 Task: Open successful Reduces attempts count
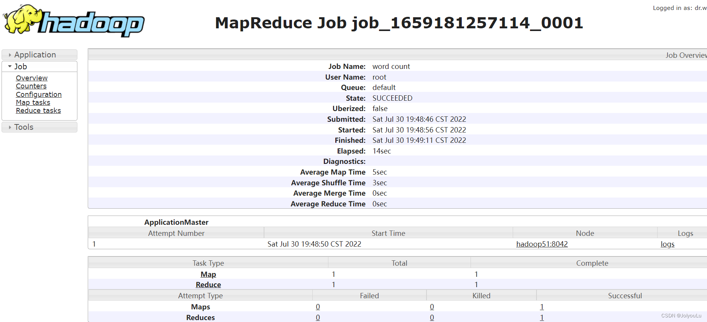[542, 317]
